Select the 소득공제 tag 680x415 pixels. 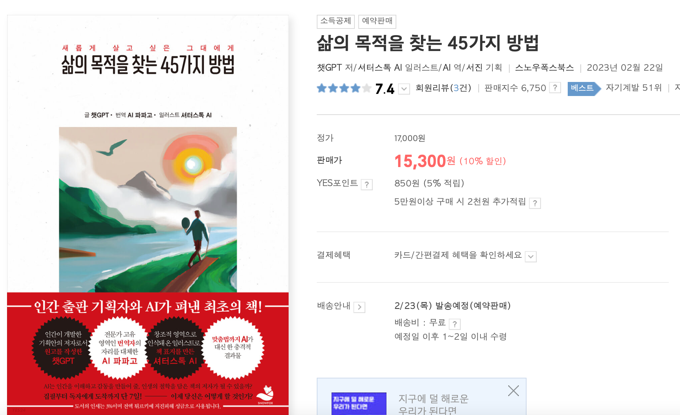click(x=336, y=21)
